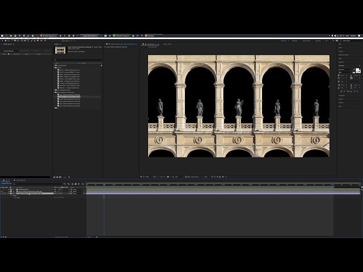Select the Pen tool
Viewport: 363px width, 272px height.
click(x=25, y=41)
